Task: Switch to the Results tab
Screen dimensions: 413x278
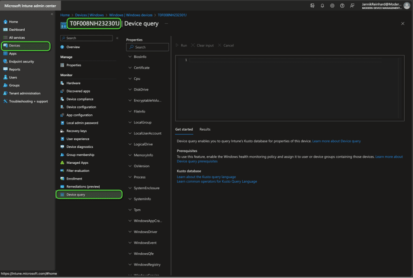Action: coord(205,129)
